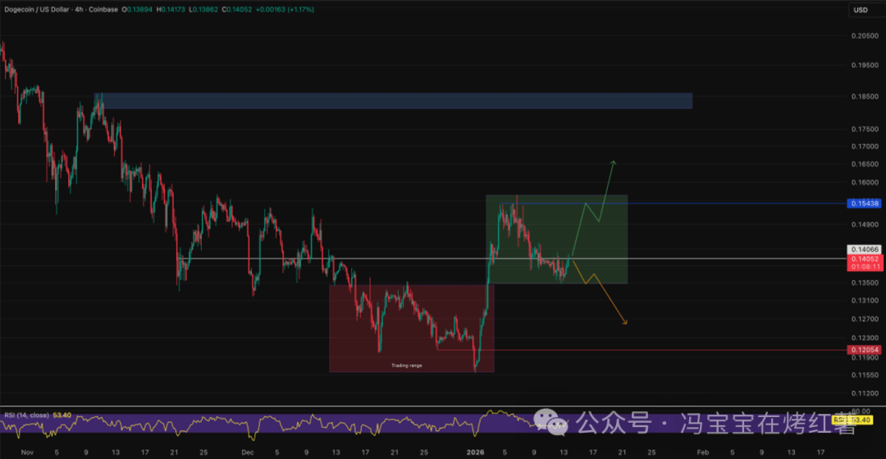Viewport: 886px width, 459px height.
Task: Click the Dogecoin / US Dollar symbol title
Action: point(39,10)
